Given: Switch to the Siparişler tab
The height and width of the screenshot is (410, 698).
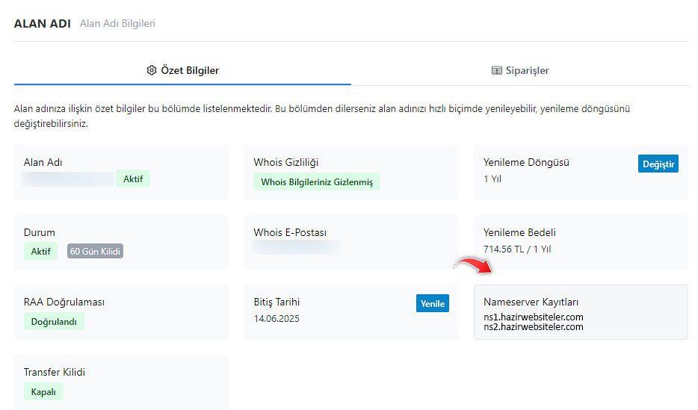Looking at the screenshot, I should point(520,70).
